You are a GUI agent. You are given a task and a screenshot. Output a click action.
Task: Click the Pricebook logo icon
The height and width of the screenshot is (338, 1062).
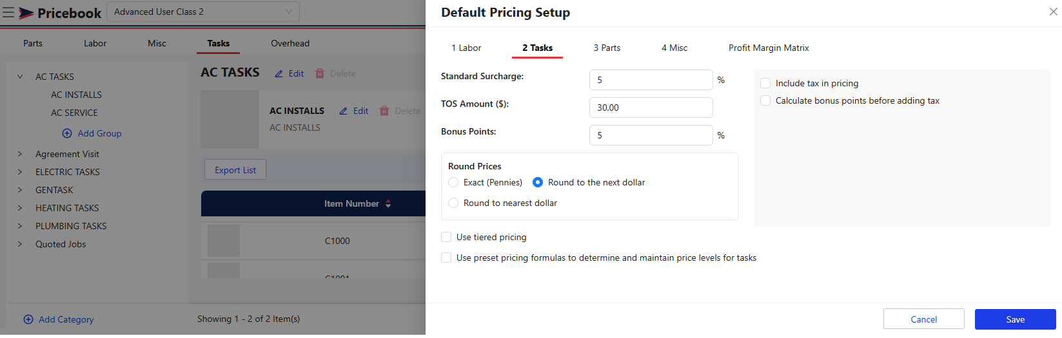(x=26, y=13)
